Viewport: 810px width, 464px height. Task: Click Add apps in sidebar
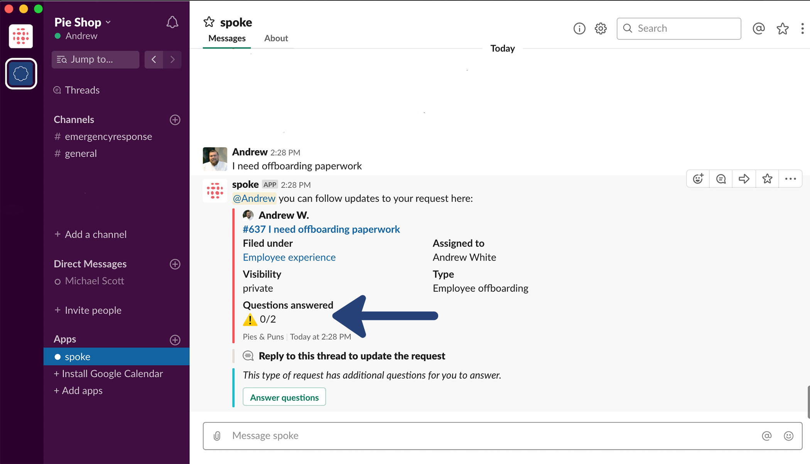78,390
